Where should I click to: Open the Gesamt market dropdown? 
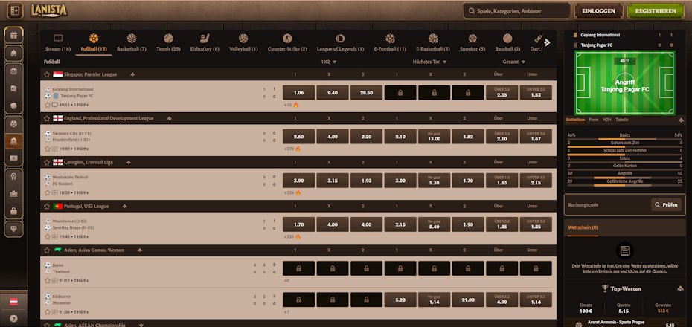[513, 62]
